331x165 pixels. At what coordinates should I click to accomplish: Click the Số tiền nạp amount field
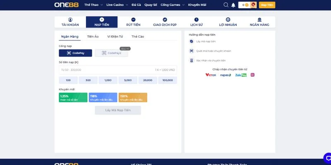pos(118,70)
